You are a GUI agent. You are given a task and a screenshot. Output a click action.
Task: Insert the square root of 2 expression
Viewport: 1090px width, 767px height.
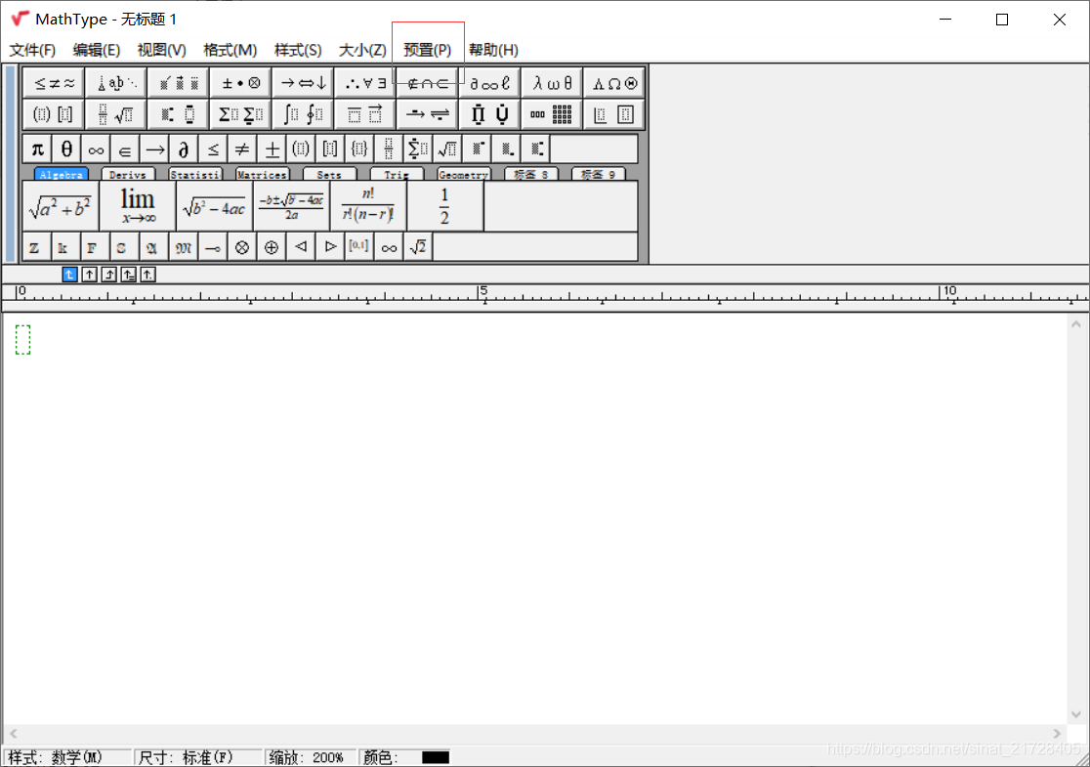(418, 247)
